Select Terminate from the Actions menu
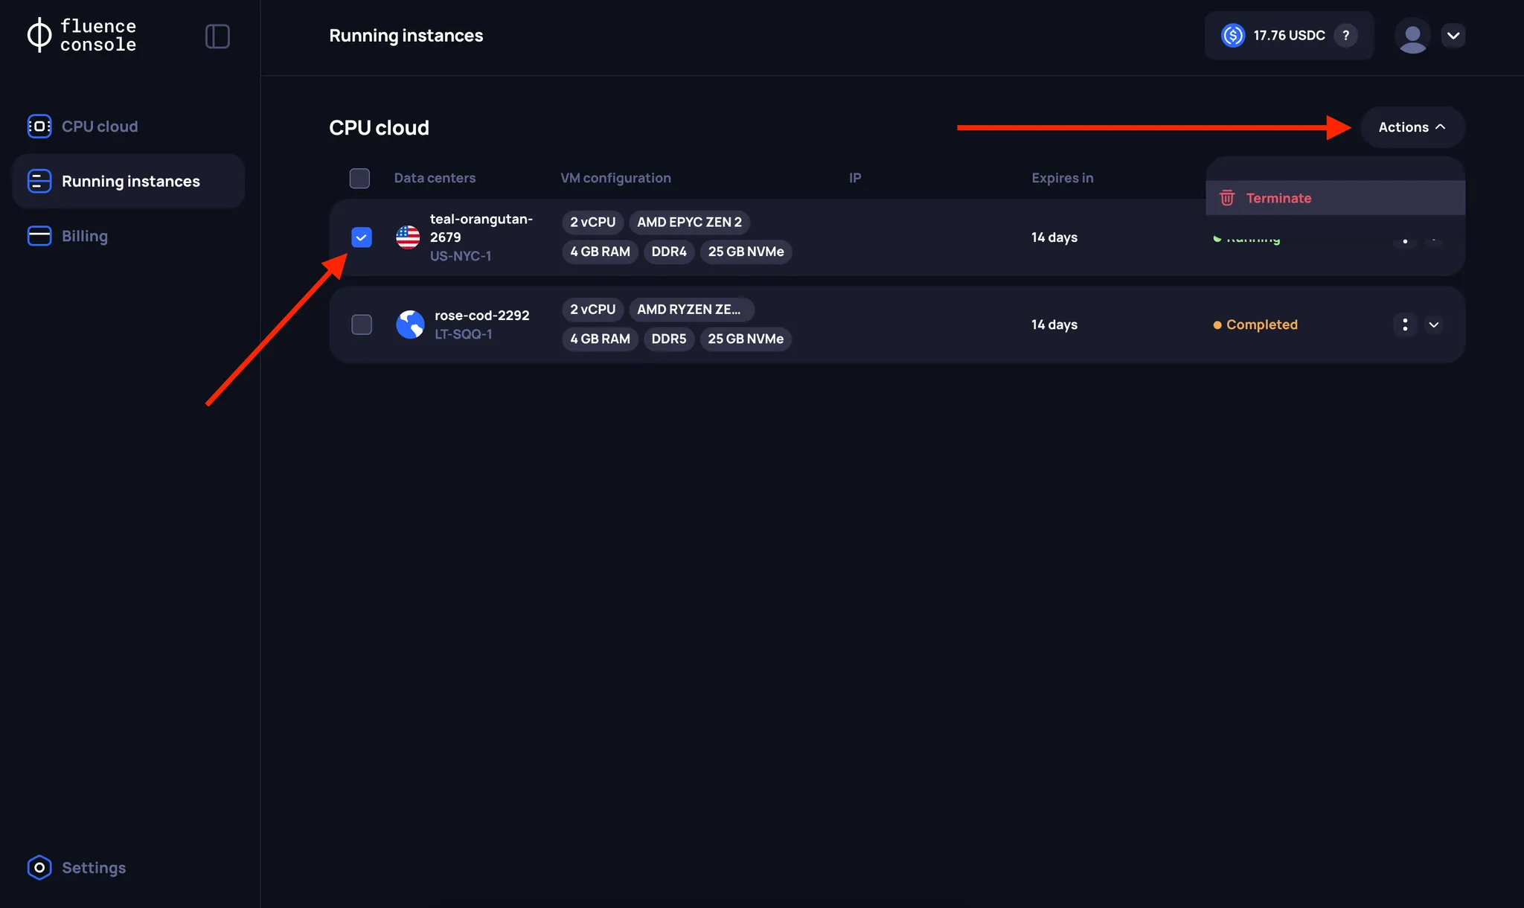This screenshot has width=1524, height=908. 1278,198
